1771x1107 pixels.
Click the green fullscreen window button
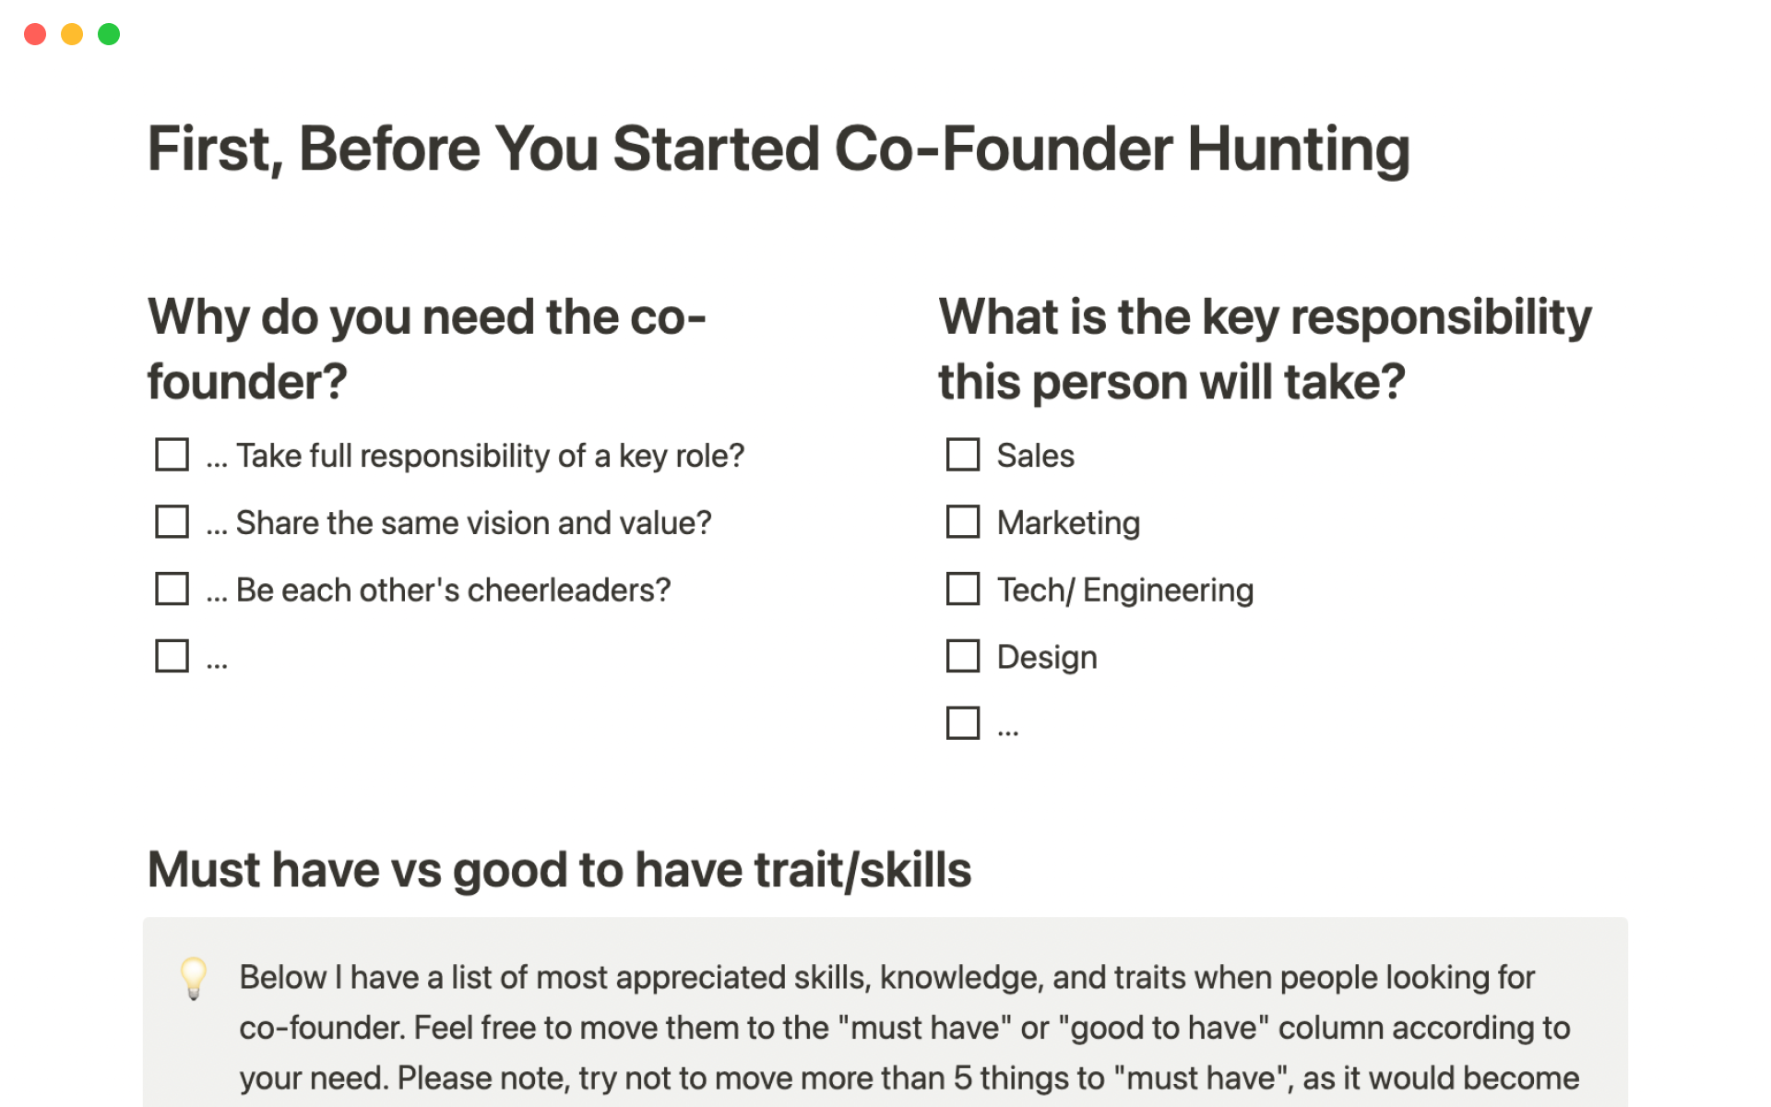coord(109,34)
